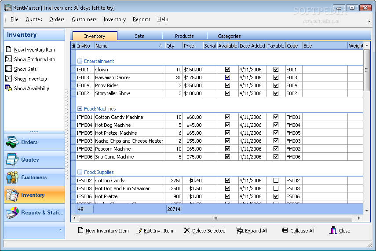The image size is (376, 251).
Task: Click the horizontal scrollbar left arrow
Action: 74,218
